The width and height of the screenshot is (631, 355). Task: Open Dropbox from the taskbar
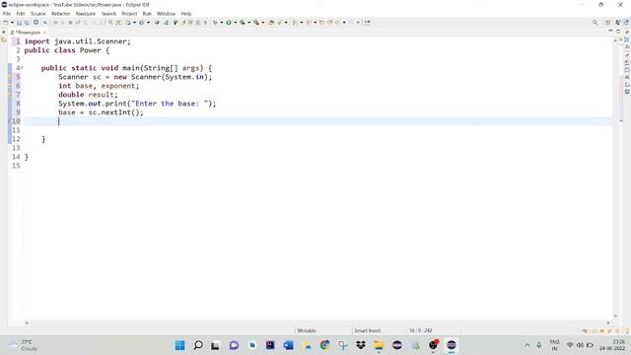click(x=361, y=345)
